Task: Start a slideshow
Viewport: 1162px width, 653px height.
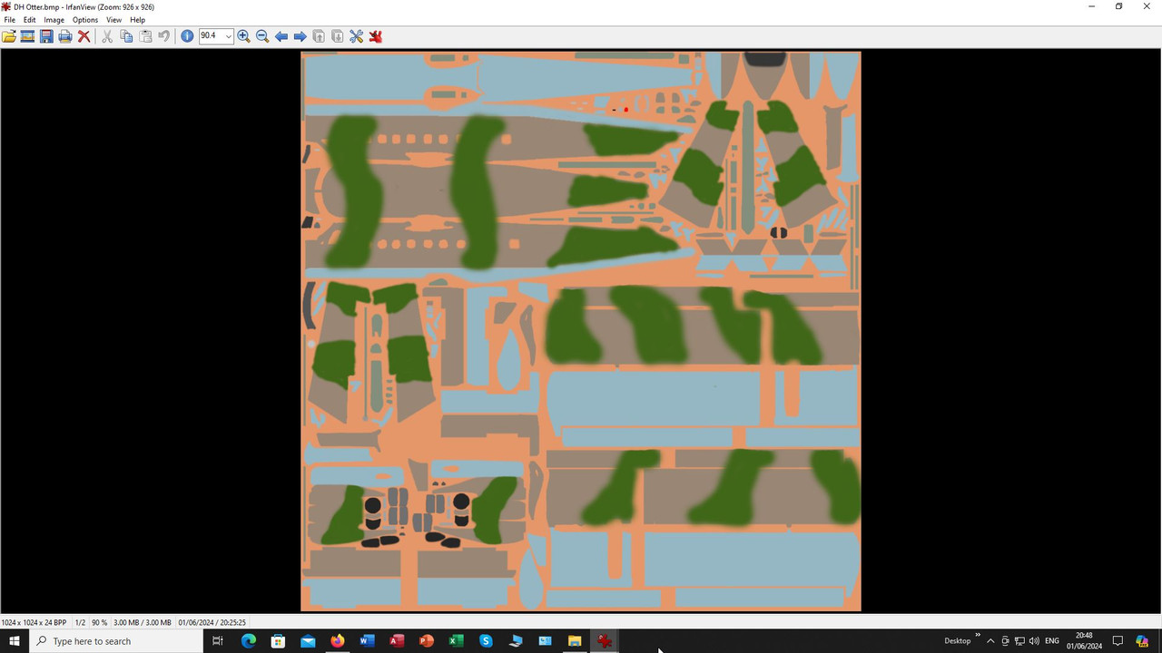Action: [26, 35]
